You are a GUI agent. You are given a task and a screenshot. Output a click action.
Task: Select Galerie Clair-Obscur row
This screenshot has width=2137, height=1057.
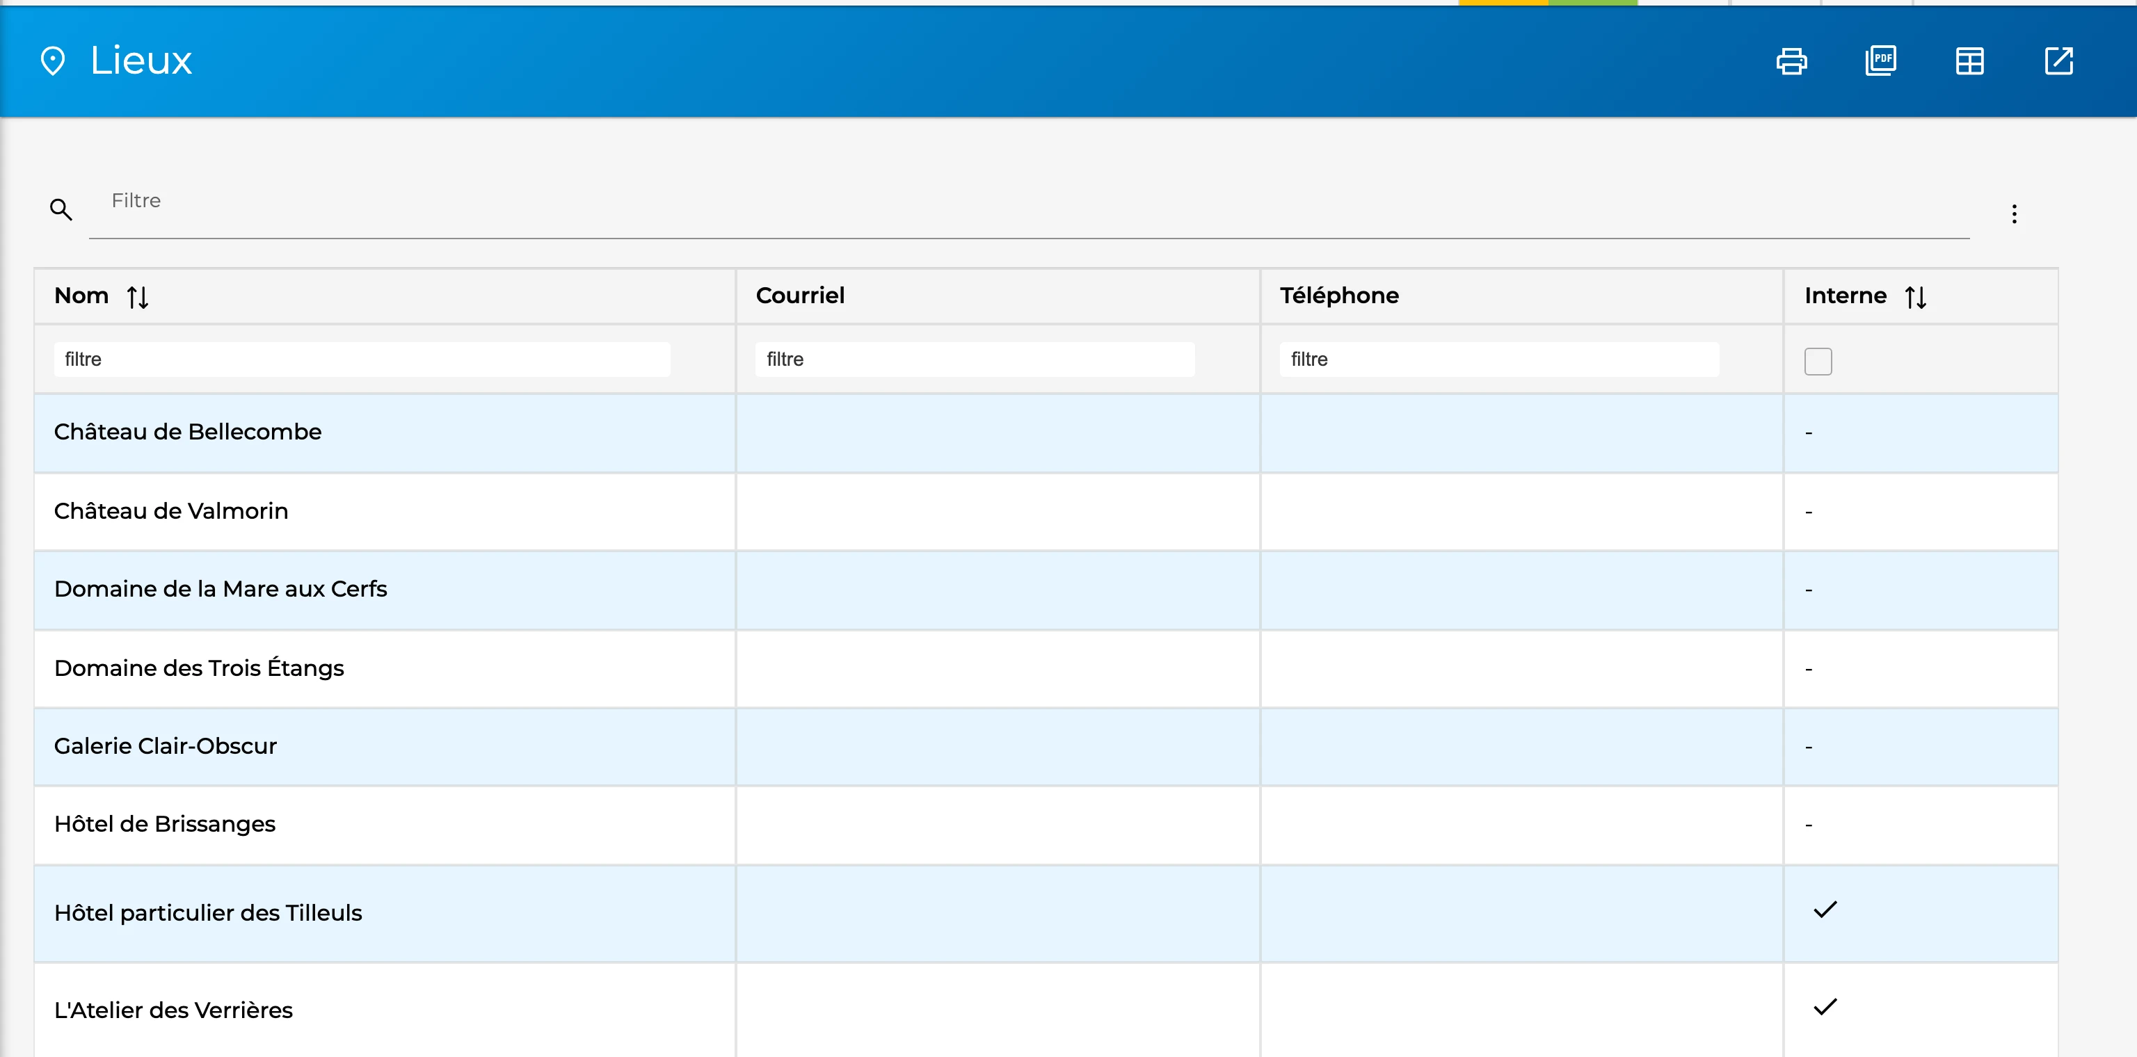pos(1046,747)
